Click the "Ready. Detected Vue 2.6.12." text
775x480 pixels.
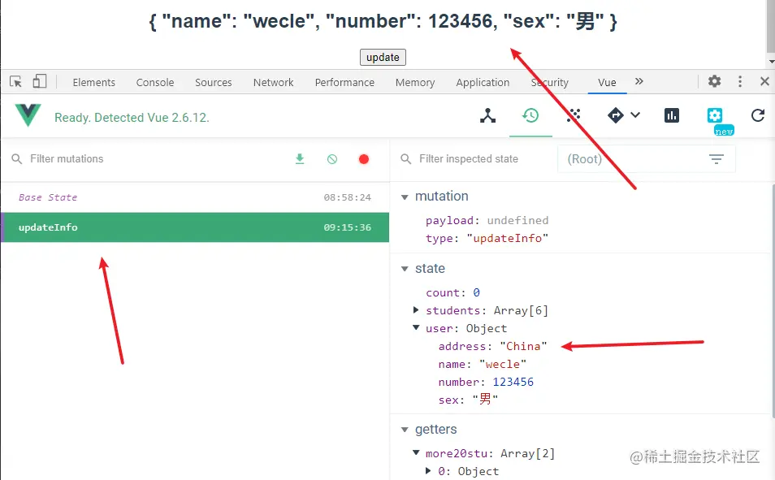click(x=132, y=118)
